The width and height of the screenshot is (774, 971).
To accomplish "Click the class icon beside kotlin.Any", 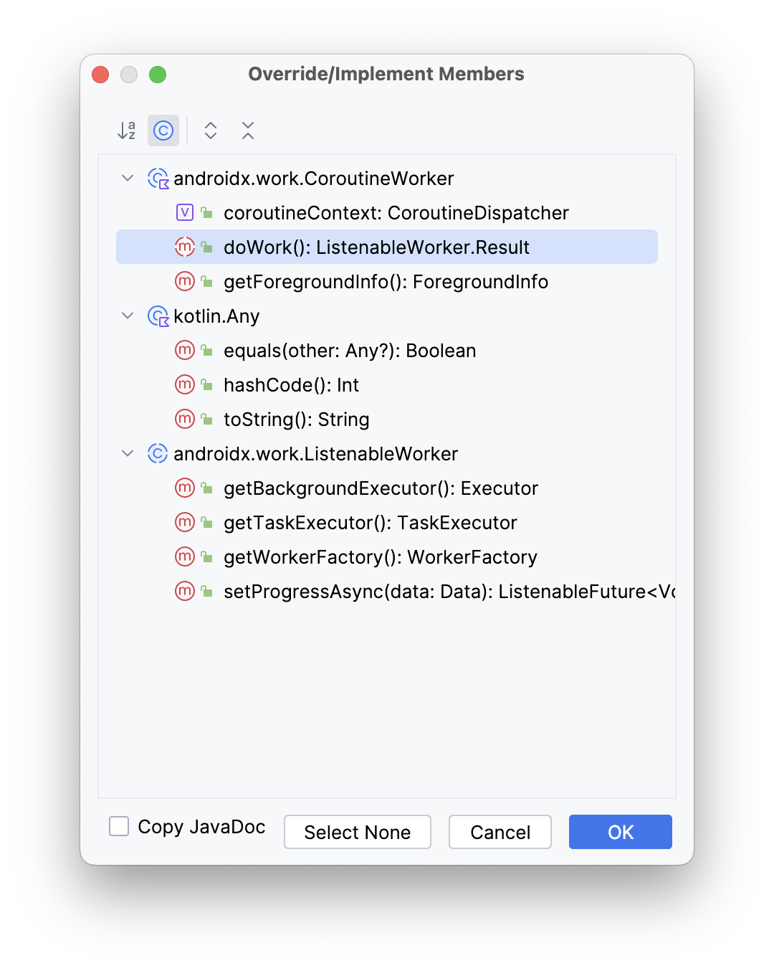I will (157, 316).
